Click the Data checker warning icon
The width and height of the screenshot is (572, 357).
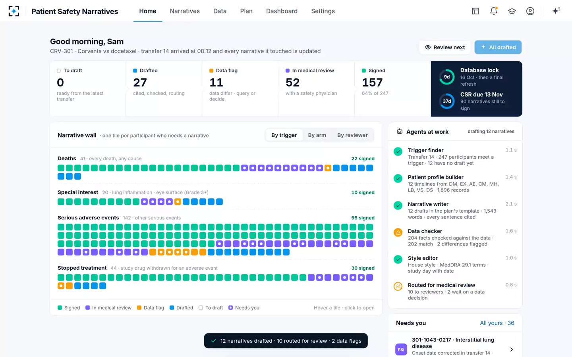click(x=398, y=232)
